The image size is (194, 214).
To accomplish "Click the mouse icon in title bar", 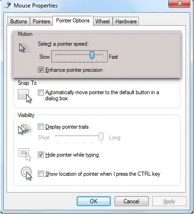I will (7, 5).
